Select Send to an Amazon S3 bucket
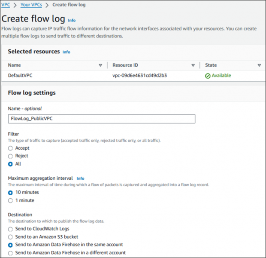 pyautogui.click(x=11, y=237)
